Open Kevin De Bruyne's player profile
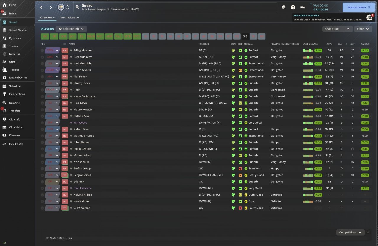 click(84, 96)
